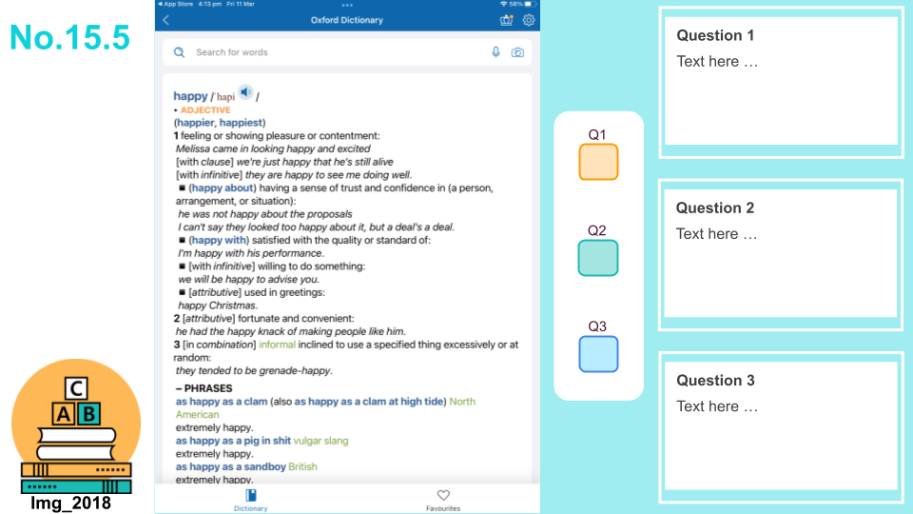Open as happy as a clam at high tide
This screenshot has height=514, width=913.
click(369, 402)
